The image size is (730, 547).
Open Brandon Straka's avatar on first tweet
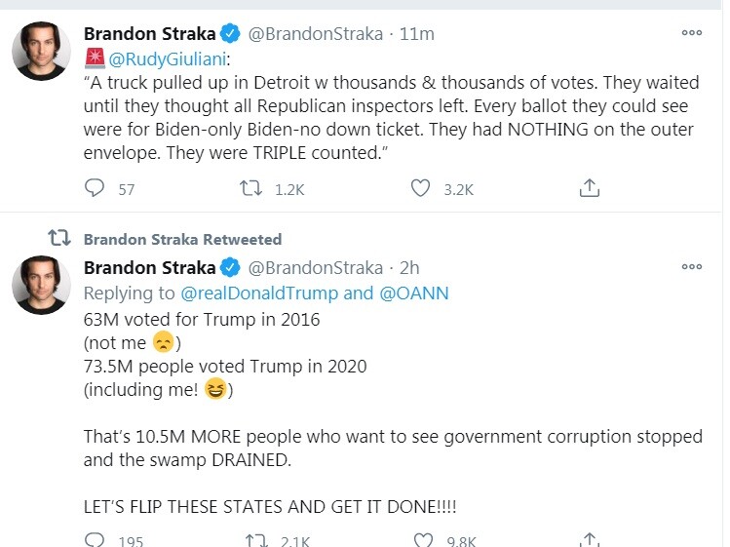[x=41, y=52]
